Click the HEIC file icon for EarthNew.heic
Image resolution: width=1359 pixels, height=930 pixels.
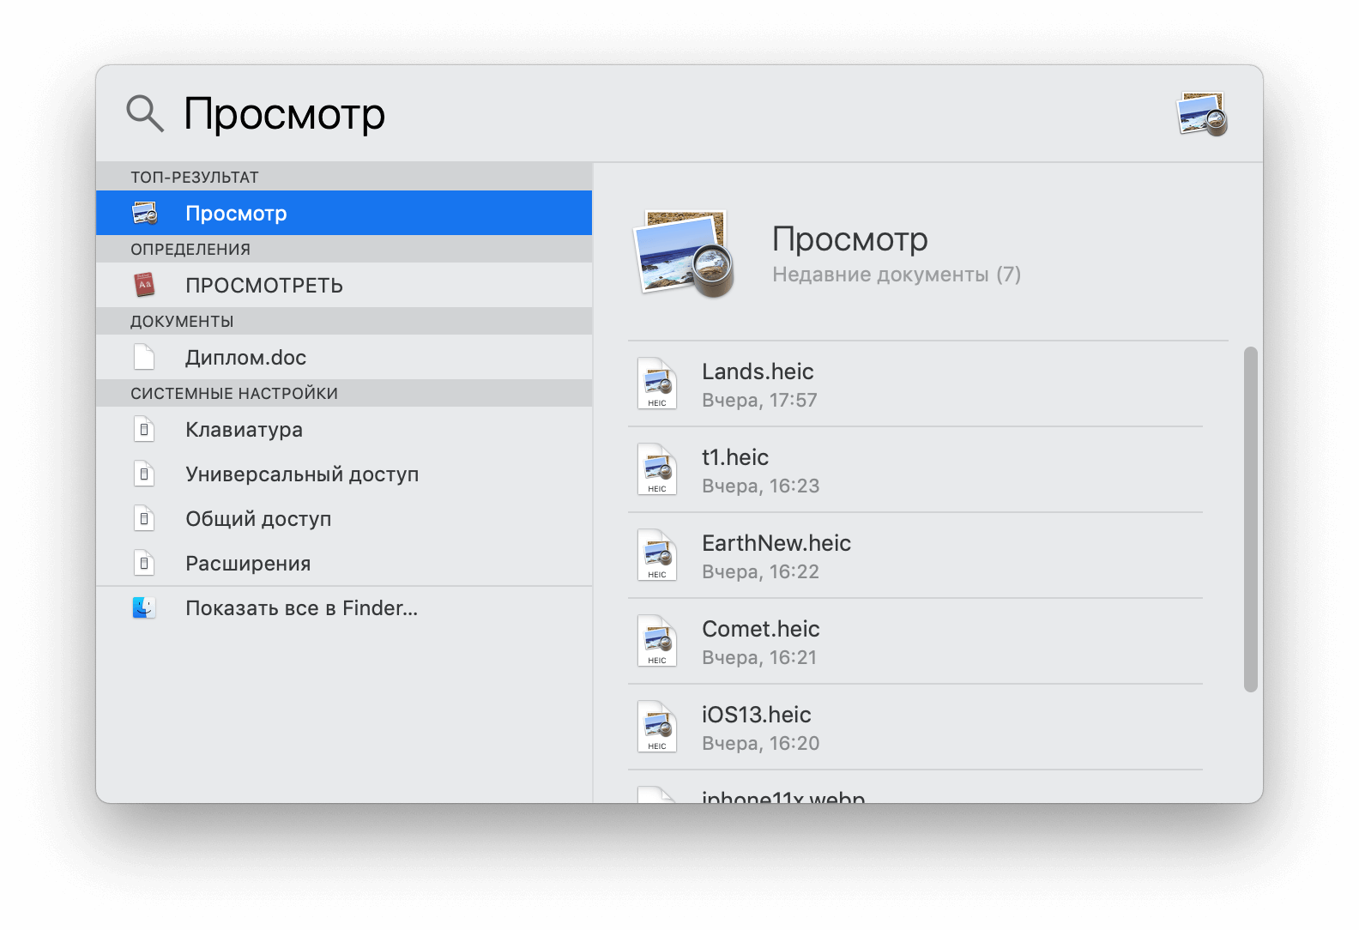coord(657,555)
